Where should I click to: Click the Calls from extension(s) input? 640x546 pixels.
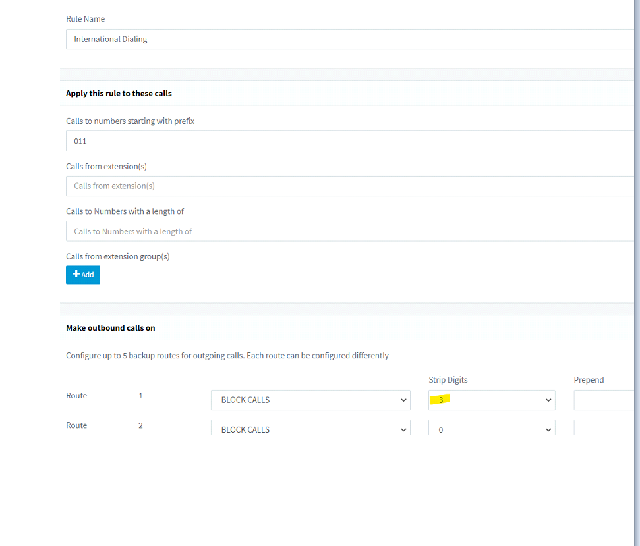coord(264,186)
